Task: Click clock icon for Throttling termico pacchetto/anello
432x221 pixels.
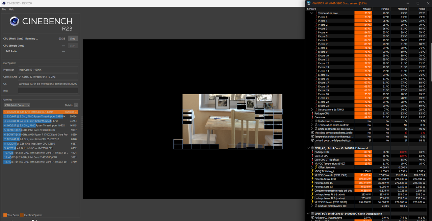Action: pyautogui.click(x=312, y=133)
